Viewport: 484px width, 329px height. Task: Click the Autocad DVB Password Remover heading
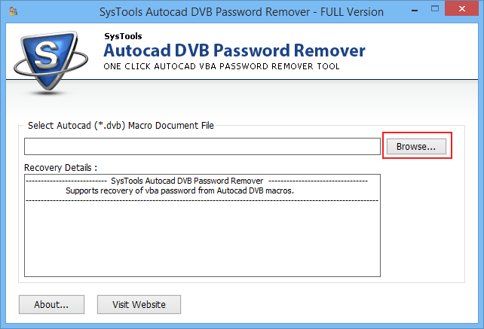[x=234, y=51]
